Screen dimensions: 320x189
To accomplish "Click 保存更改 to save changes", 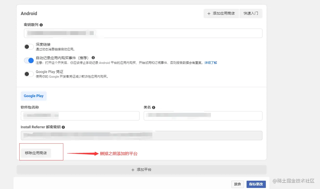I will pyautogui.click(x=256, y=184).
